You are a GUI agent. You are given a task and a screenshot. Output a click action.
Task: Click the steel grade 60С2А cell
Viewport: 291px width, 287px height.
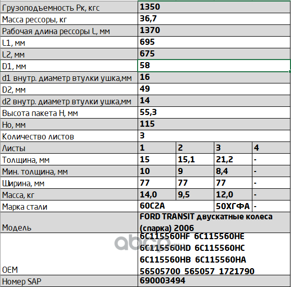(176, 206)
